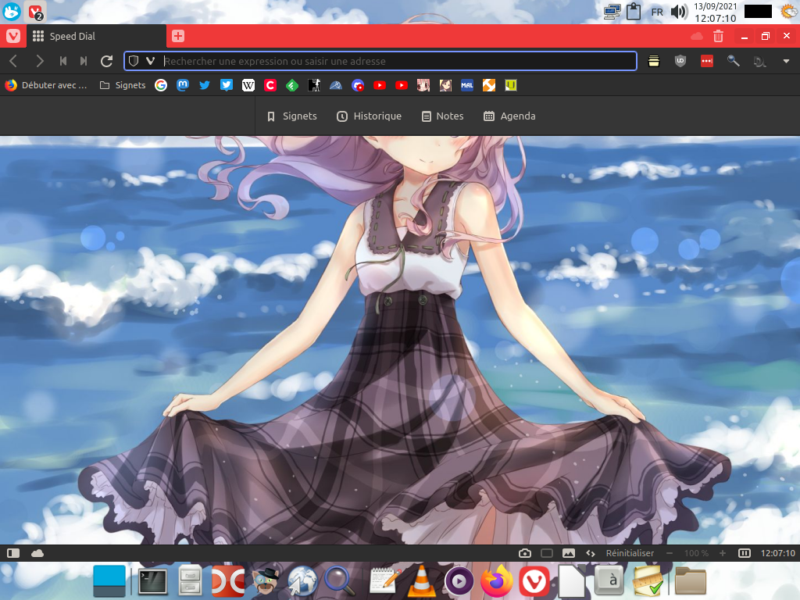Open the Feedly bookmark
800x600 pixels.
(x=292, y=85)
